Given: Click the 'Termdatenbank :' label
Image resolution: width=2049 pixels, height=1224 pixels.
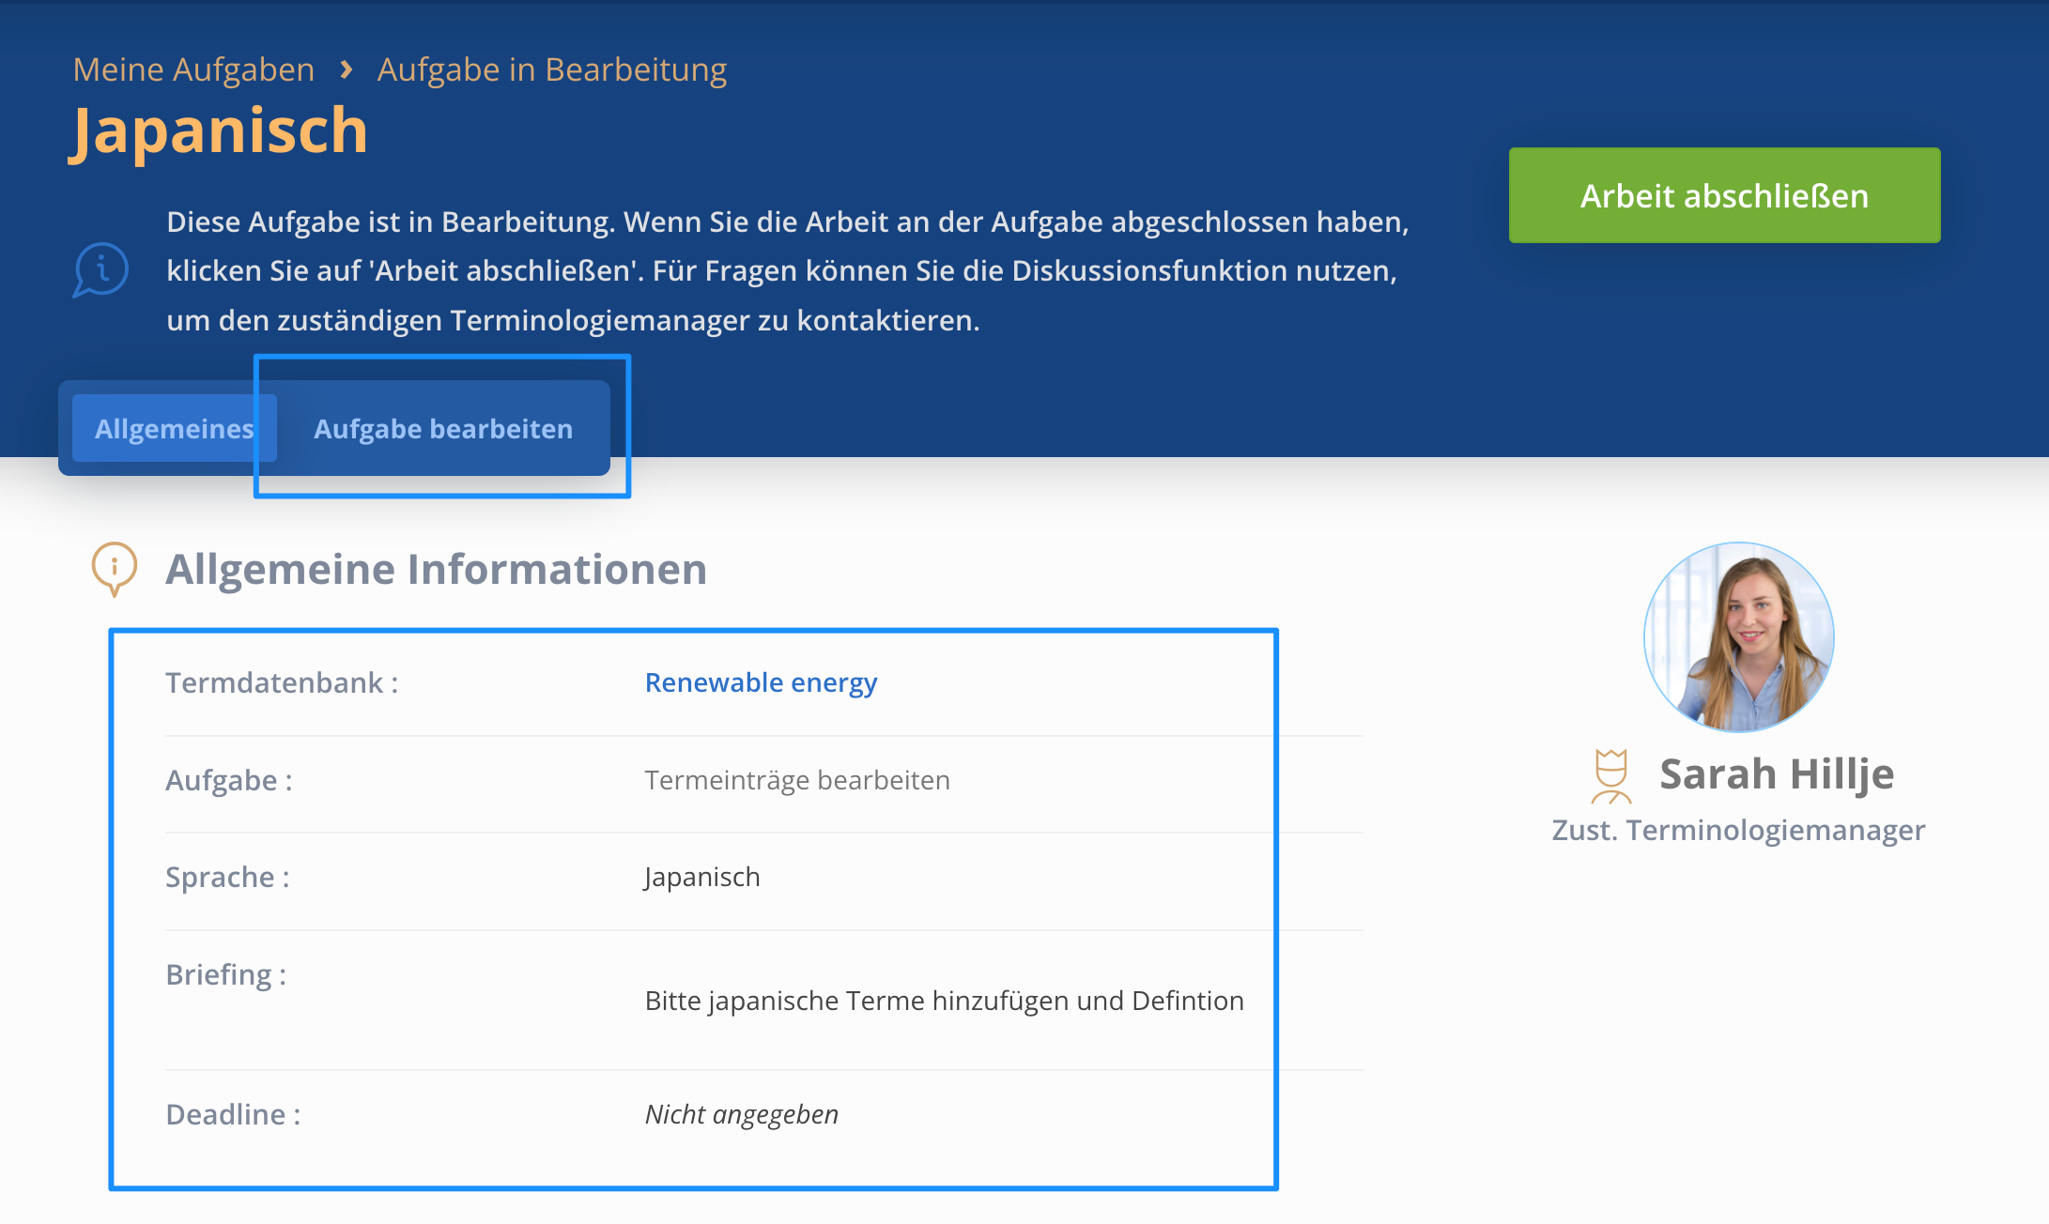Looking at the screenshot, I should 282,682.
